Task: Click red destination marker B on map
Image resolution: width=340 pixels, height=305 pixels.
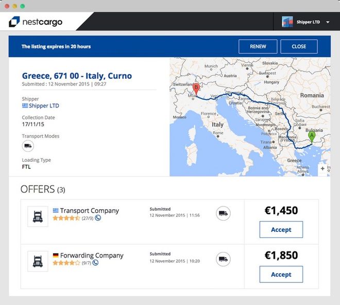Action: coord(196,89)
